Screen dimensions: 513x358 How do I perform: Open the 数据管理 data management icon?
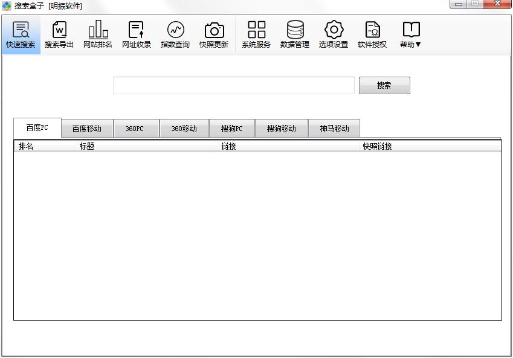[295, 35]
